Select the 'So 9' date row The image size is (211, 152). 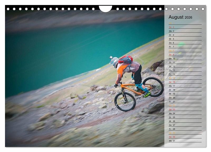pyautogui.click(x=185, y=55)
